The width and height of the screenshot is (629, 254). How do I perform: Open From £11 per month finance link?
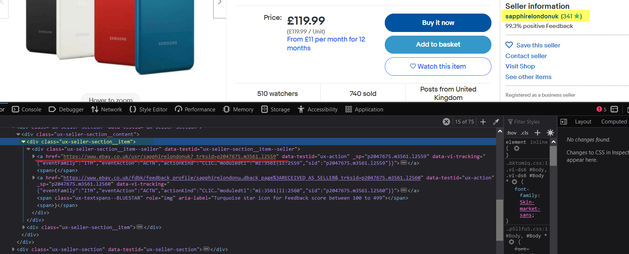coord(326,44)
